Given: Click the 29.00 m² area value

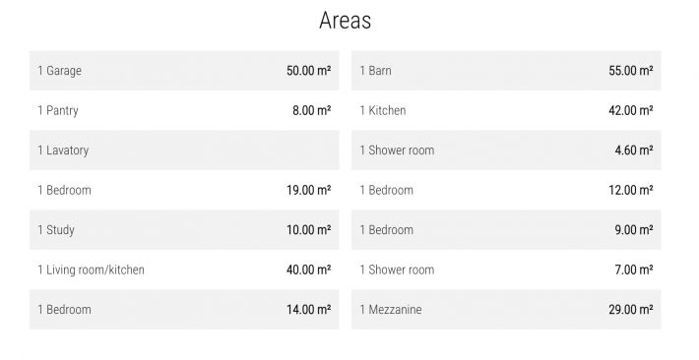Looking at the screenshot, I should tap(631, 310).
